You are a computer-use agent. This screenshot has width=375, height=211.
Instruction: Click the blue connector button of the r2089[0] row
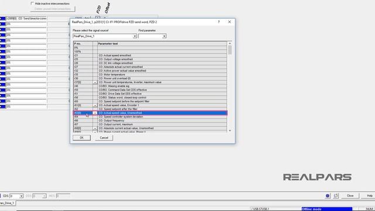(x=2, y=18)
